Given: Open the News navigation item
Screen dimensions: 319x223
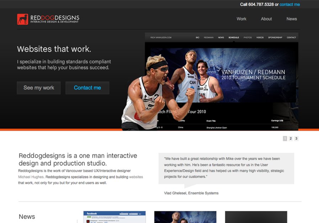Looking at the screenshot, I should 292,19.
